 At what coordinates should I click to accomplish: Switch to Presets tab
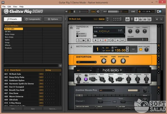[13, 19]
